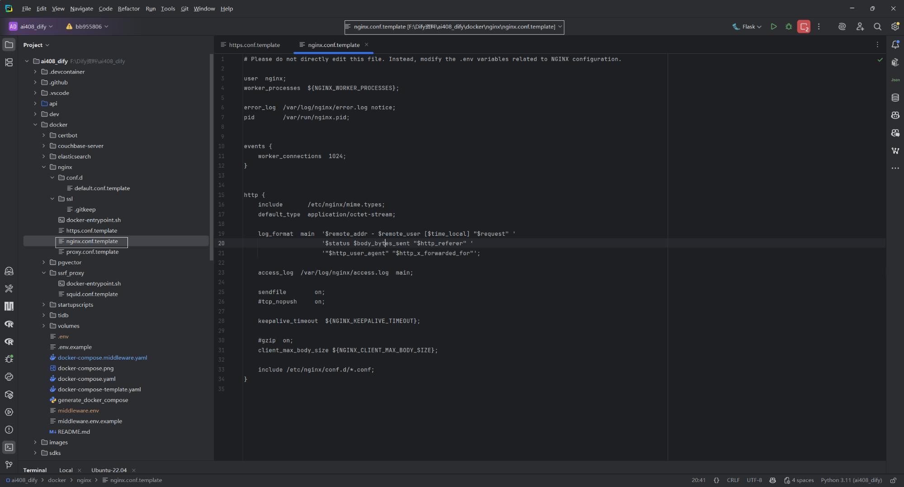Screen dimensions: 904x487
Task: Toggle read-only lock icon in status bar
Action: click(893, 480)
